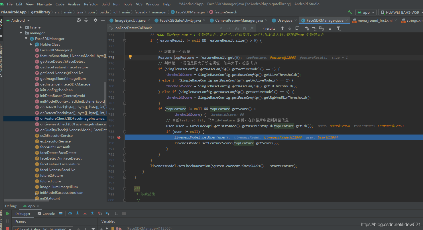Unselect occurrence icon in find bar
The image size is (423, 230).
pyautogui.click(x=314, y=28)
